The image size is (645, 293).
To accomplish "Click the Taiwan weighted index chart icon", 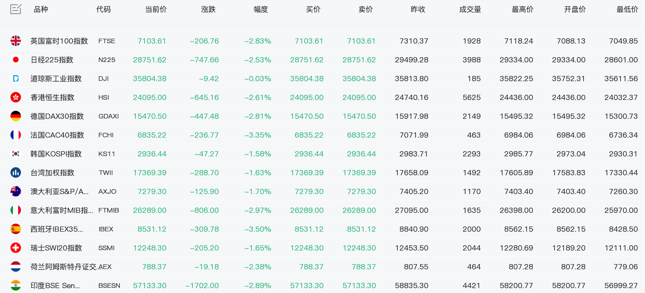I will [x=16, y=173].
